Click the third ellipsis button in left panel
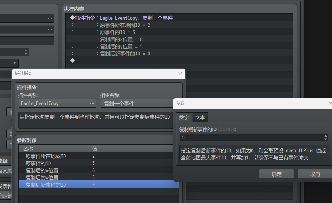The width and height of the screenshot is (332, 203). click(50, 41)
